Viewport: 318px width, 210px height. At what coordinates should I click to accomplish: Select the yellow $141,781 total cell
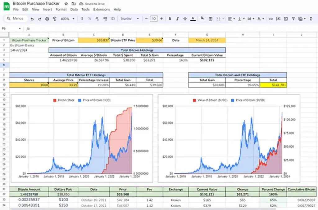(x=273, y=85)
